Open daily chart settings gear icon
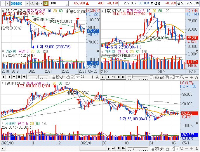200x152 pixels. coord(157,148)
